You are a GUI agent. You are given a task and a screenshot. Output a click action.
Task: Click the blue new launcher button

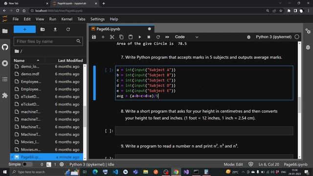(x=25, y=29)
